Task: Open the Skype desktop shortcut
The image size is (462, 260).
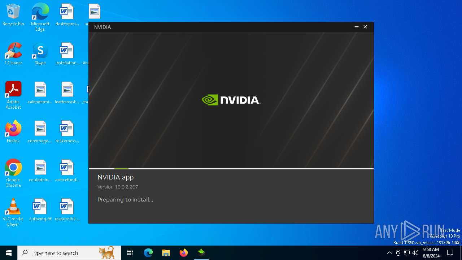Action: [x=40, y=54]
